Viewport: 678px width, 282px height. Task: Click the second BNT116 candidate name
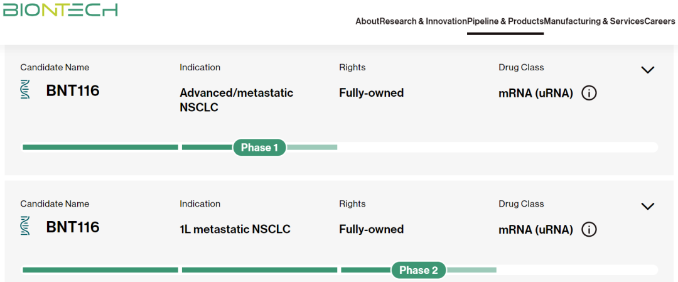click(73, 227)
